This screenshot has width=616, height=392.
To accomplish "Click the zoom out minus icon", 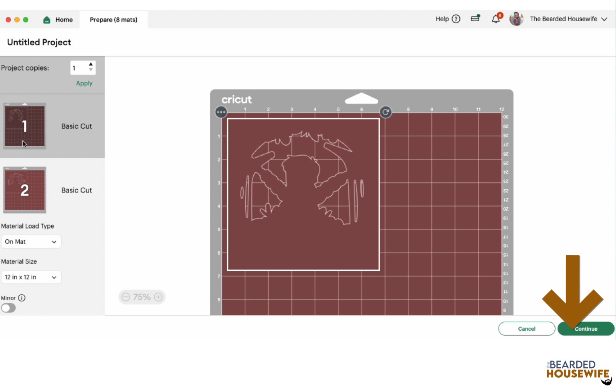I will 126,297.
